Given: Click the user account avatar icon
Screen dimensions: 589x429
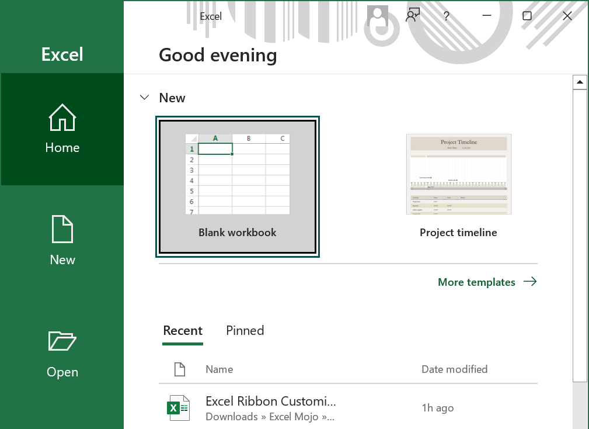Looking at the screenshot, I should [378, 16].
